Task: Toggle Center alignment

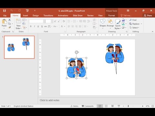Action: coord(73,26)
